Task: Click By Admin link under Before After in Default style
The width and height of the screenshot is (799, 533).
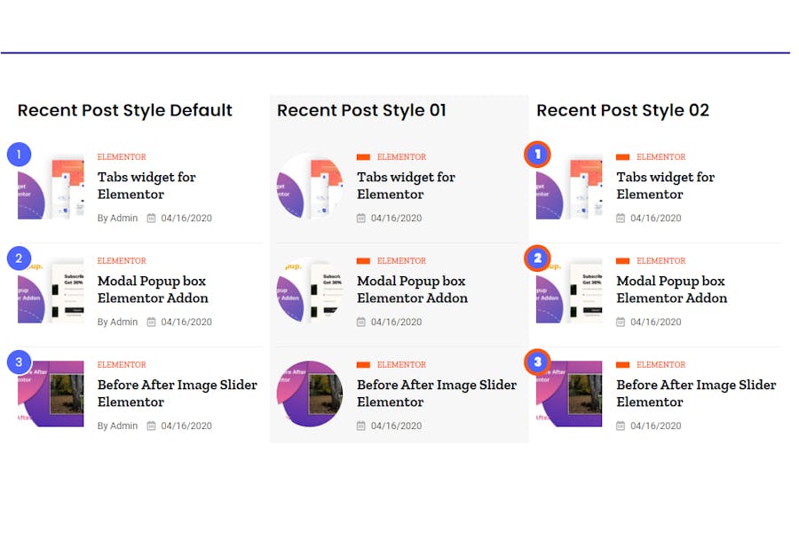Action: 118,426
